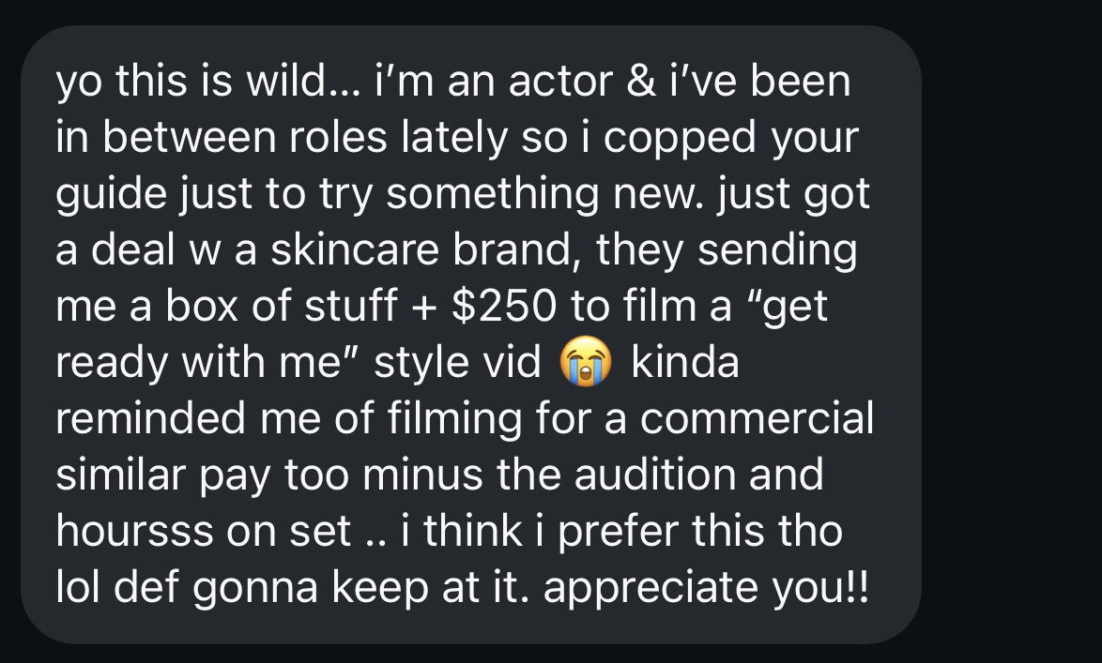
Task: Click "appreciate" near the message end
Action: tap(650, 588)
